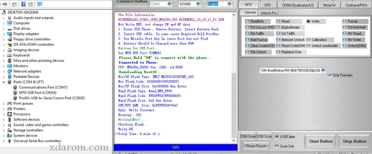Viewport: 372px width, 154px height.
Task: Open Device Manager help question-mark icon
Action: (x=24, y=4)
